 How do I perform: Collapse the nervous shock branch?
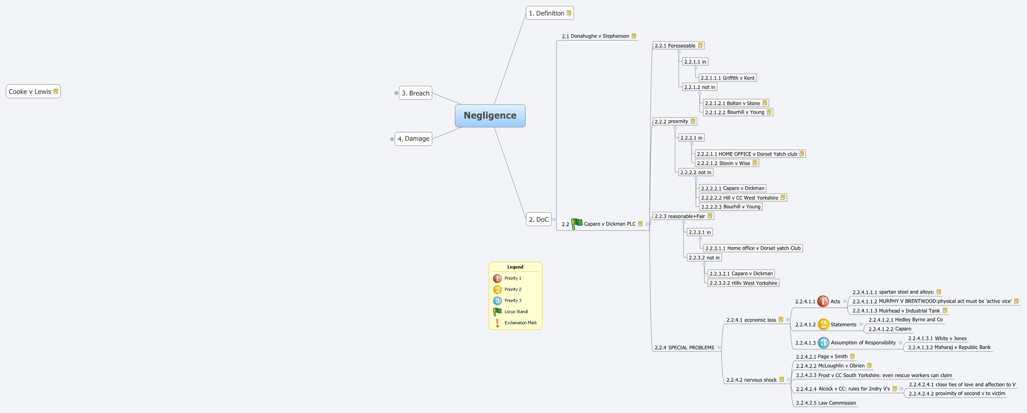click(x=788, y=380)
